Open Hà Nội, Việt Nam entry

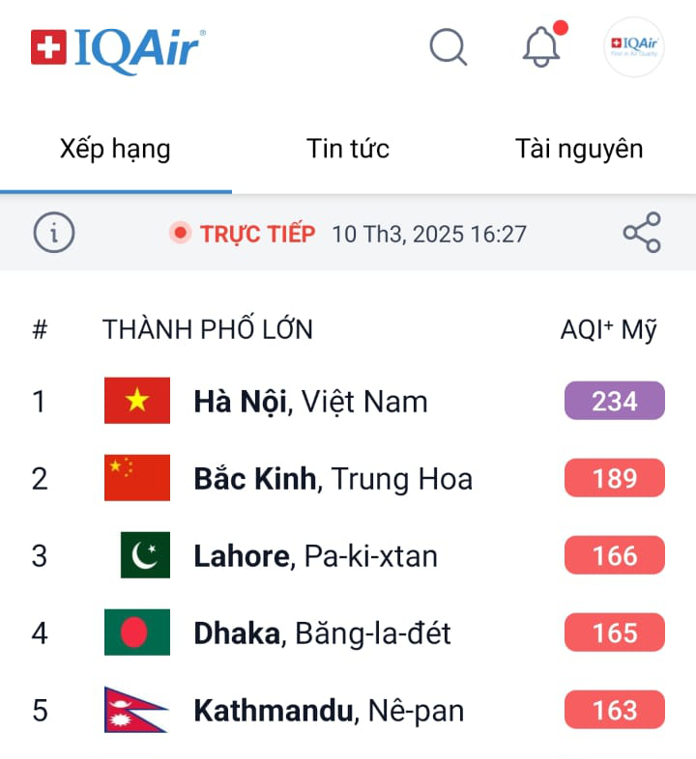(310, 402)
